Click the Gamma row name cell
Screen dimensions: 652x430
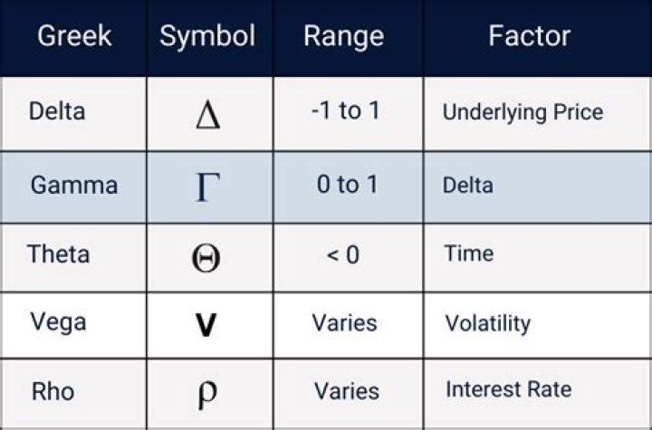coord(73,187)
